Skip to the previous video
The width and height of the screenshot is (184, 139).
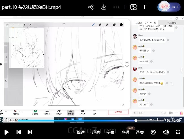(x=19, y=132)
